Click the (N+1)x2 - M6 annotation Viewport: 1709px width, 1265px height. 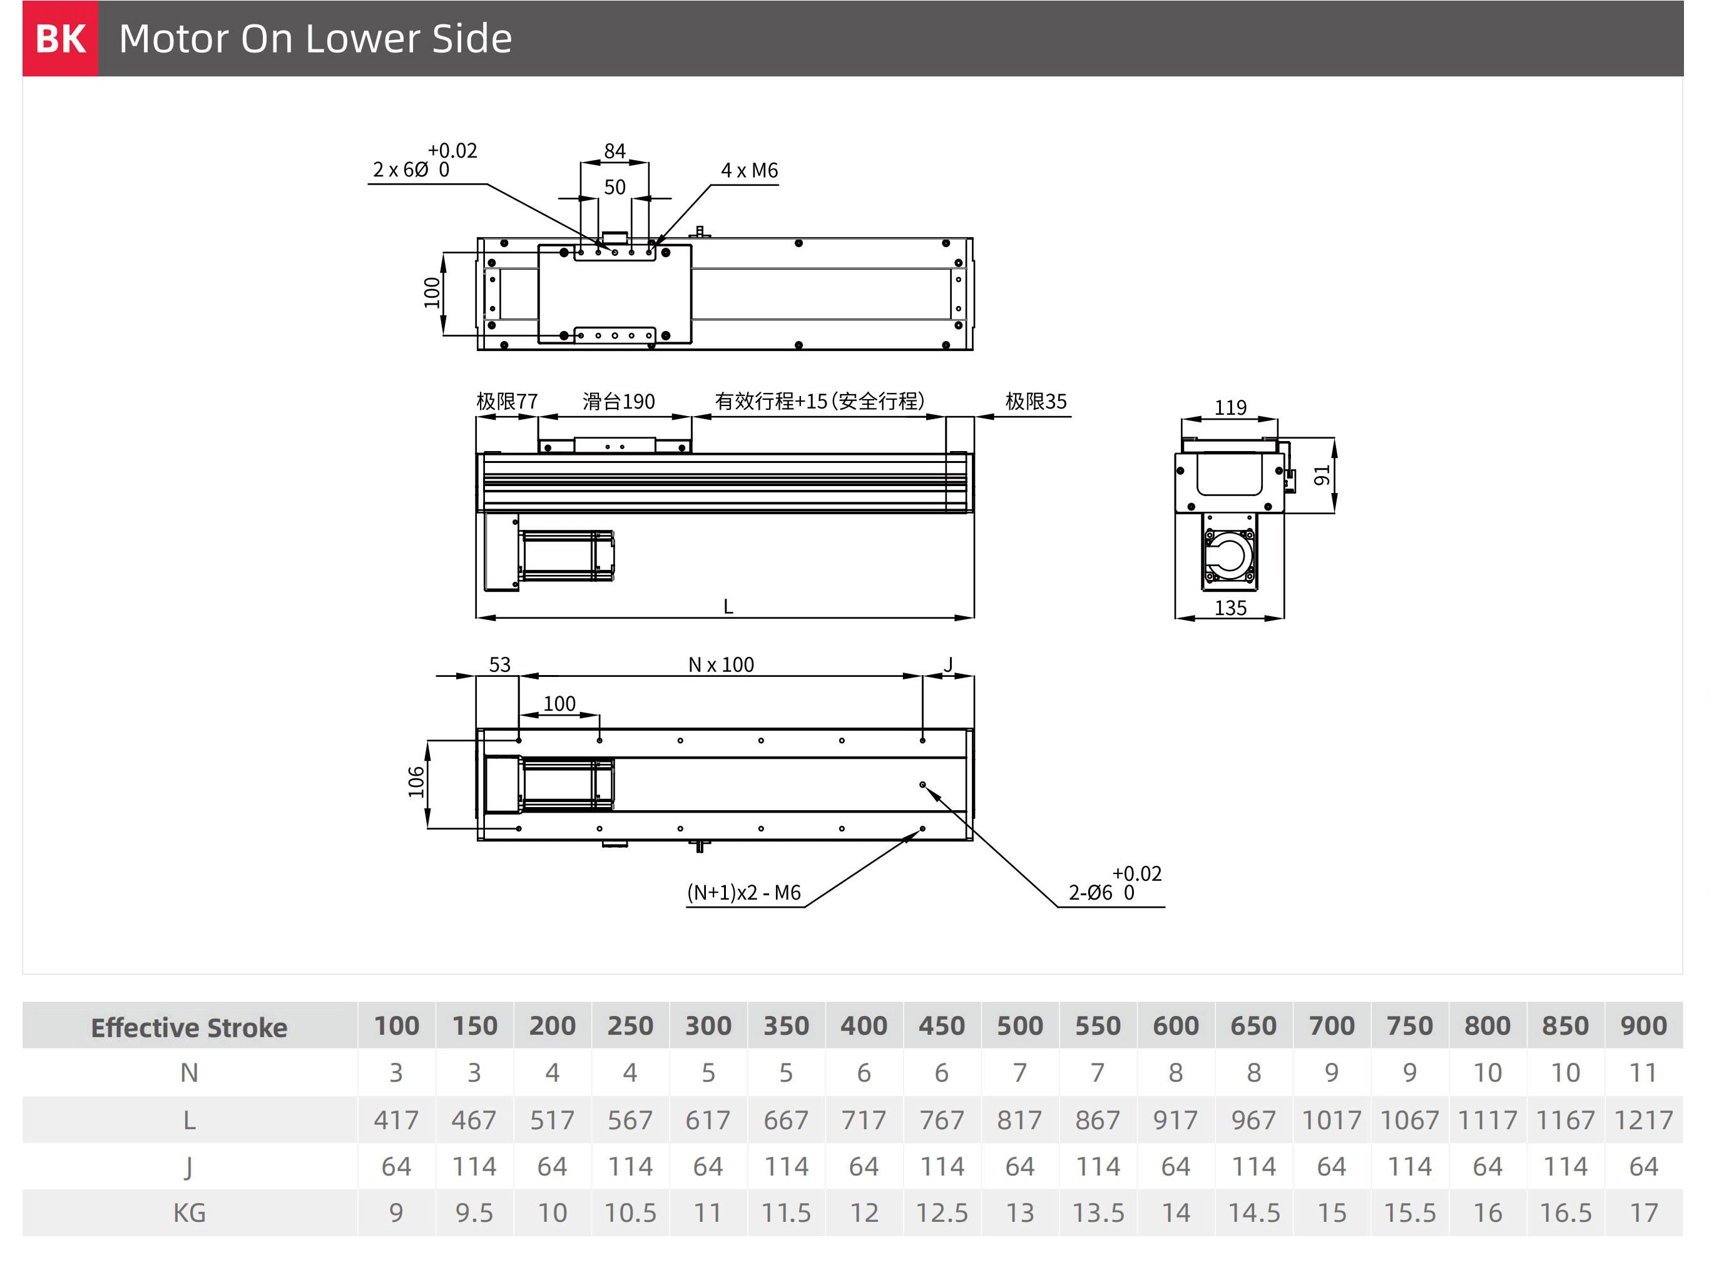point(743,892)
